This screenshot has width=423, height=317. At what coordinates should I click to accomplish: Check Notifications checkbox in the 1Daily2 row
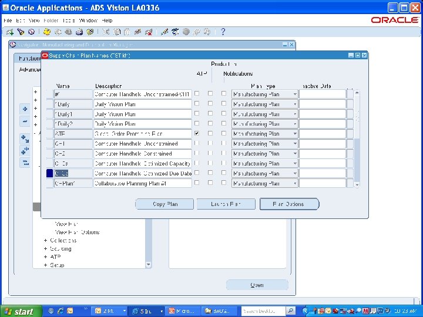point(224,123)
